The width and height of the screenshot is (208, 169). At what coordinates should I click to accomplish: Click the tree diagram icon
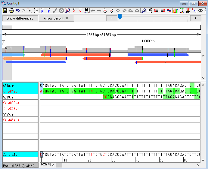150,11
